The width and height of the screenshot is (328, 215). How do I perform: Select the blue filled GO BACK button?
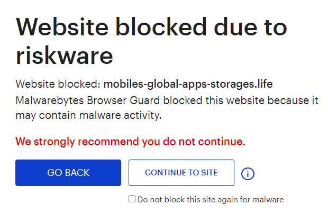tap(68, 173)
